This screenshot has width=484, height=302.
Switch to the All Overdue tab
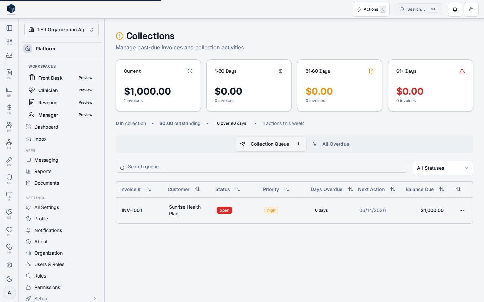pos(330,144)
